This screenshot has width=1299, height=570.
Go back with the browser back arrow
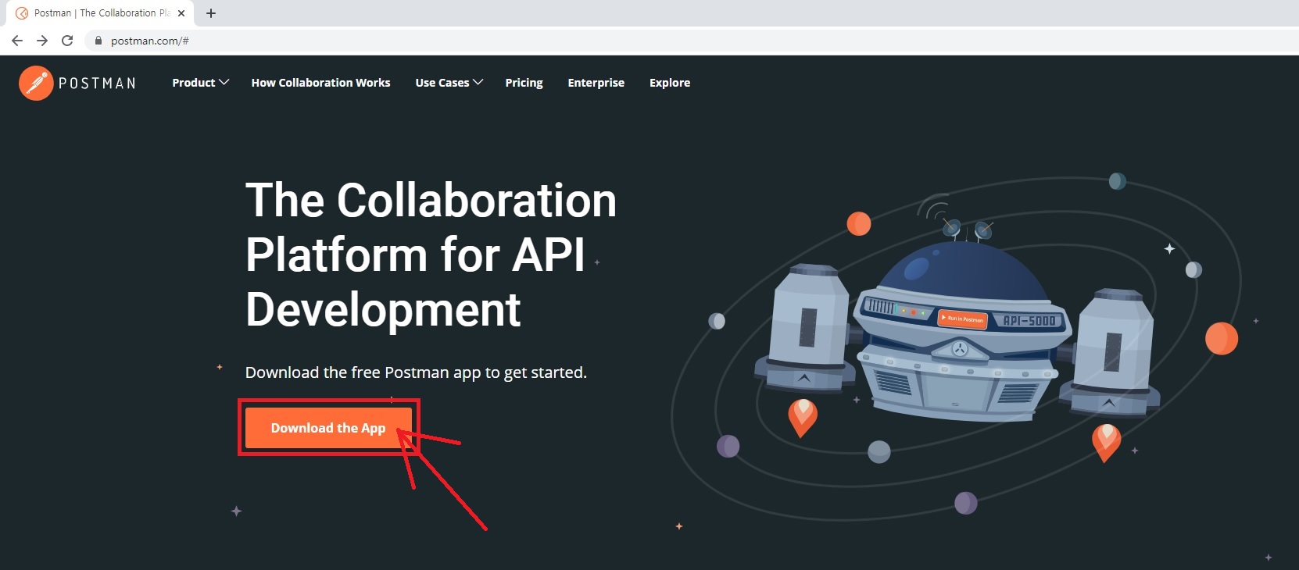click(x=17, y=41)
